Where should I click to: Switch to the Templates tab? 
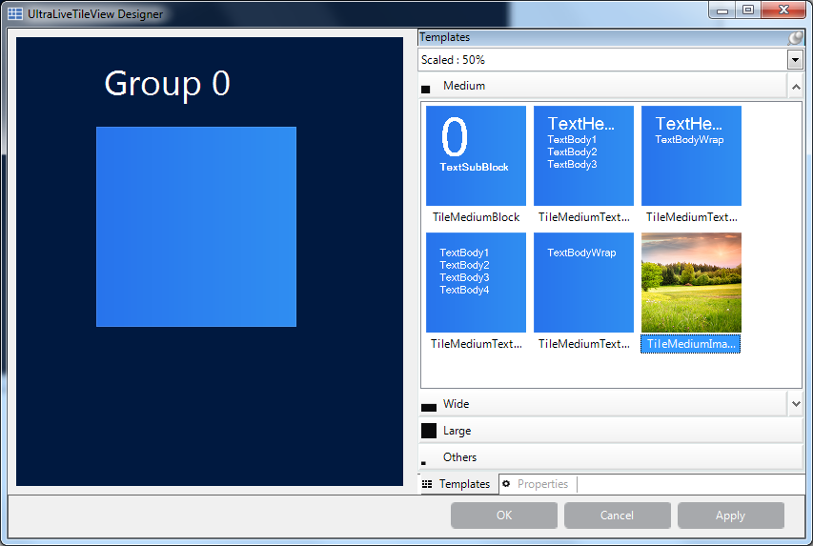click(x=457, y=484)
